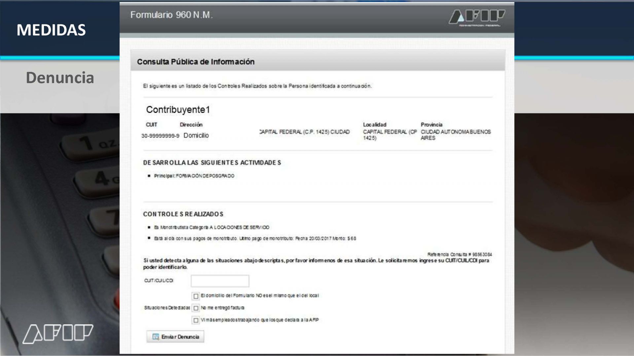Click the 'Formulario 960 N.M.' header title
634x356 pixels.
coord(171,15)
